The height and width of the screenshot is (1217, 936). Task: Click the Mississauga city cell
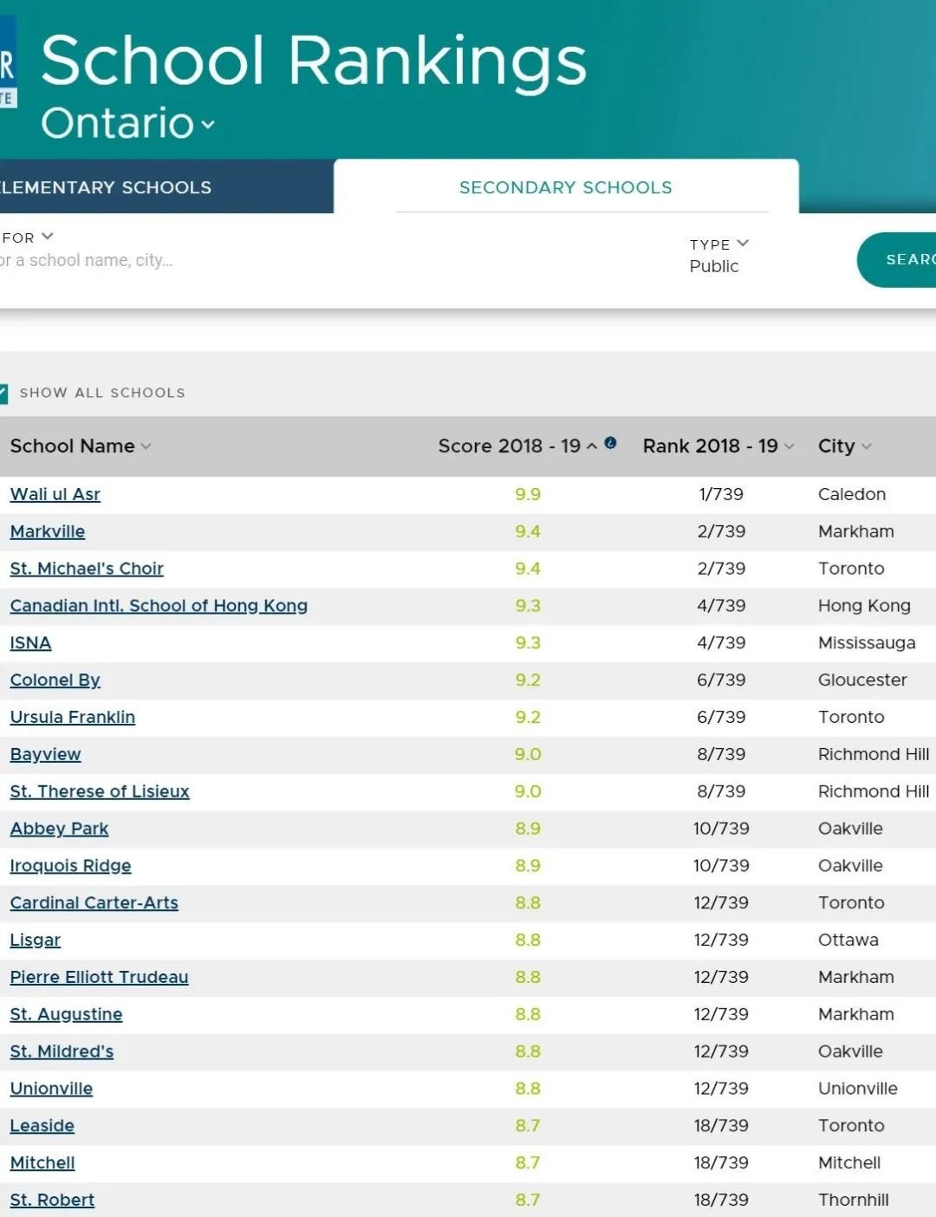867,643
